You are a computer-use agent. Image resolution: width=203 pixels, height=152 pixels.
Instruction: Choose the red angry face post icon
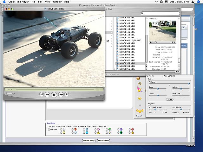(x=132, y=129)
